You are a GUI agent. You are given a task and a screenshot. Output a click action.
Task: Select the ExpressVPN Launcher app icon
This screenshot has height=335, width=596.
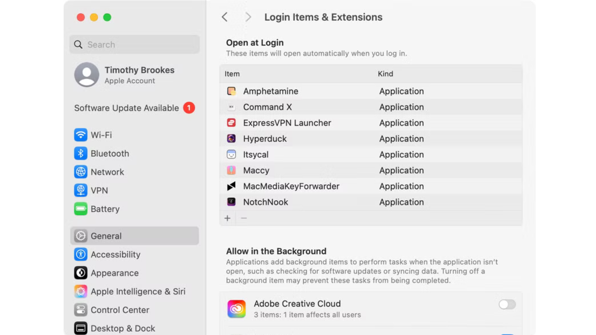pos(231,123)
